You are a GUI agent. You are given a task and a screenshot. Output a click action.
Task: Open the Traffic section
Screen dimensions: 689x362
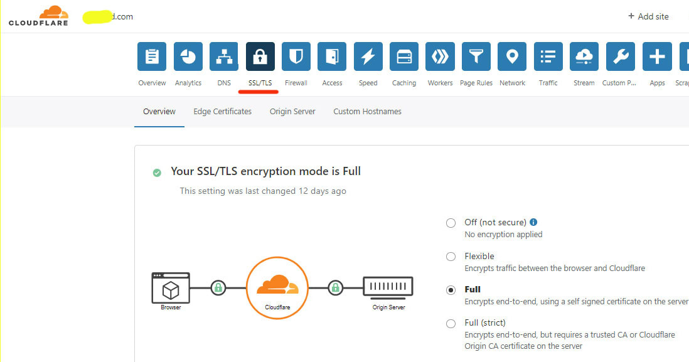(548, 56)
